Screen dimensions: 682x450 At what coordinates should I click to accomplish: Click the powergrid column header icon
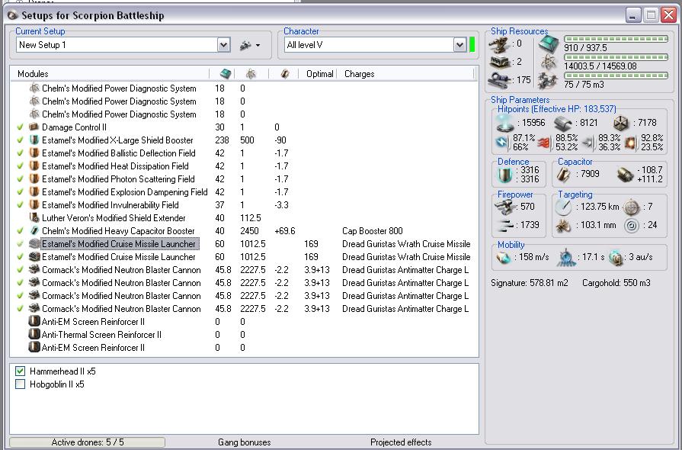click(x=251, y=73)
